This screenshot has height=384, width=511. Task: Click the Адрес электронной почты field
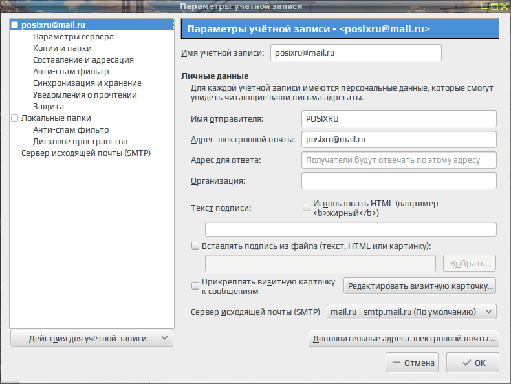[x=399, y=140]
